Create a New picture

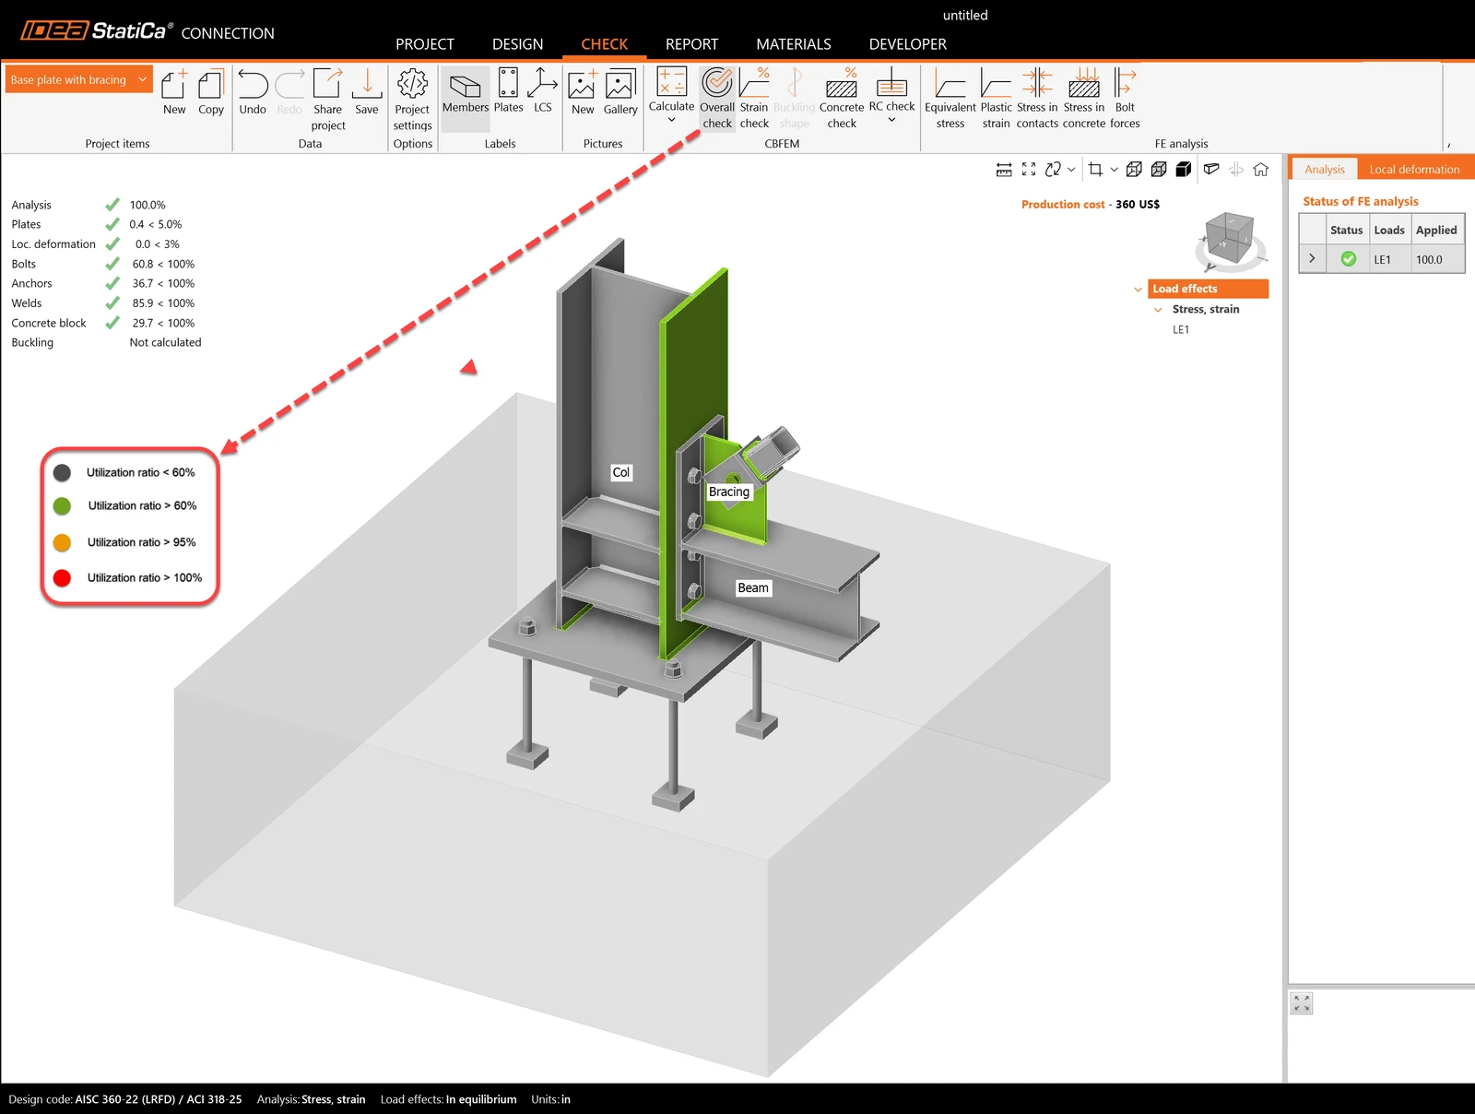tap(583, 91)
